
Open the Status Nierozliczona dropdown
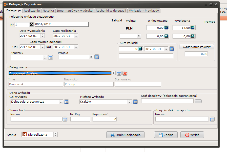point(55,135)
